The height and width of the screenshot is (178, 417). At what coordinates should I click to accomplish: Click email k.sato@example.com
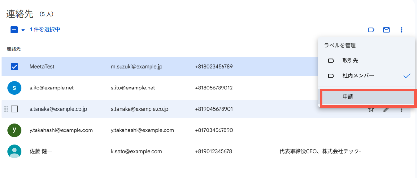(x=136, y=151)
